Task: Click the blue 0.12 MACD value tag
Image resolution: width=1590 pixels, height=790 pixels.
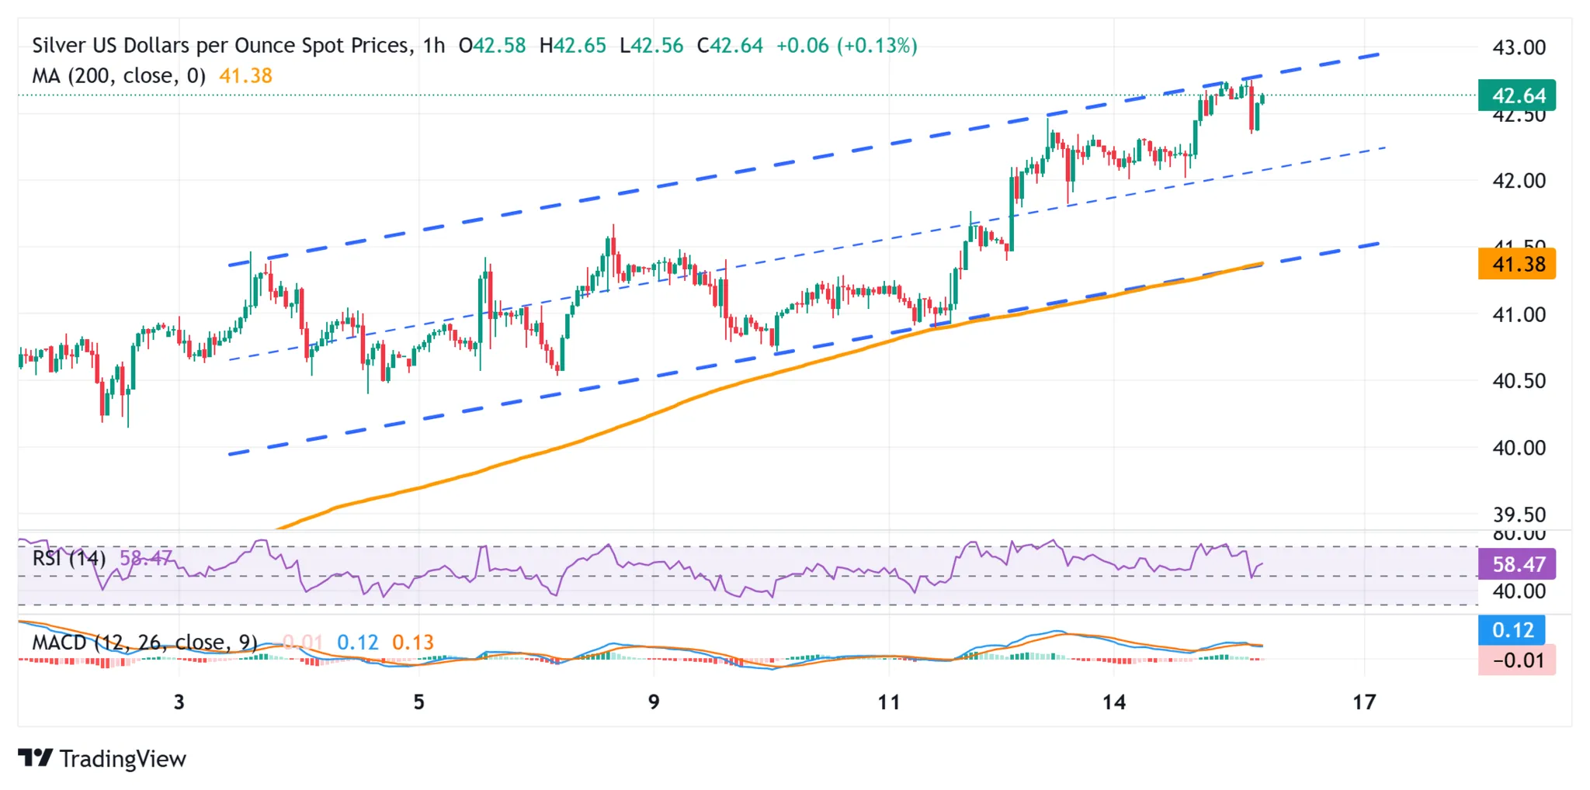Action: (x=1514, y=631)
